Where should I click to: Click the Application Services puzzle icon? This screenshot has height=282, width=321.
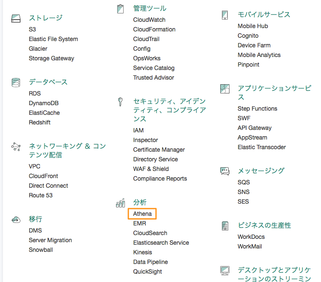point(225,89)
